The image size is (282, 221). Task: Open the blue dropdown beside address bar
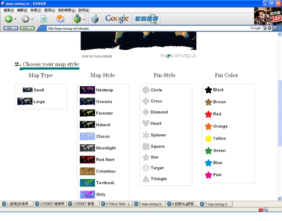[11, 28]
